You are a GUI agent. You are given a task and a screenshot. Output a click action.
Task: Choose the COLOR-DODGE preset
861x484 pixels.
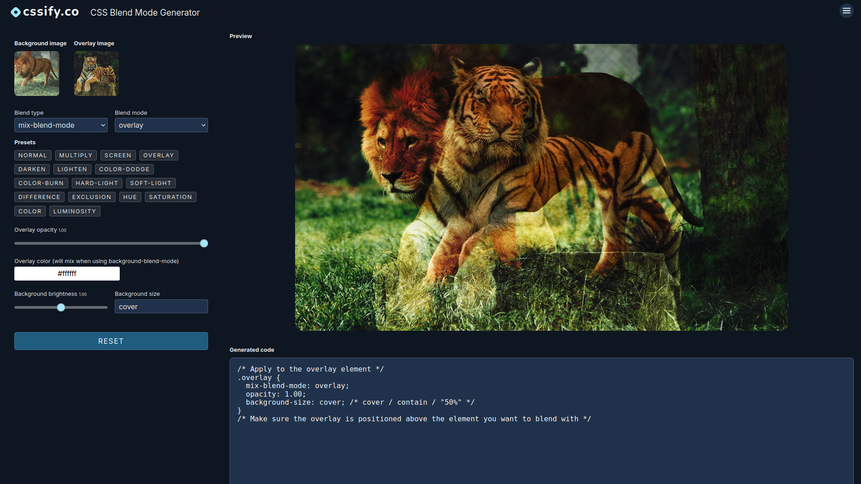tap(124, 169)
